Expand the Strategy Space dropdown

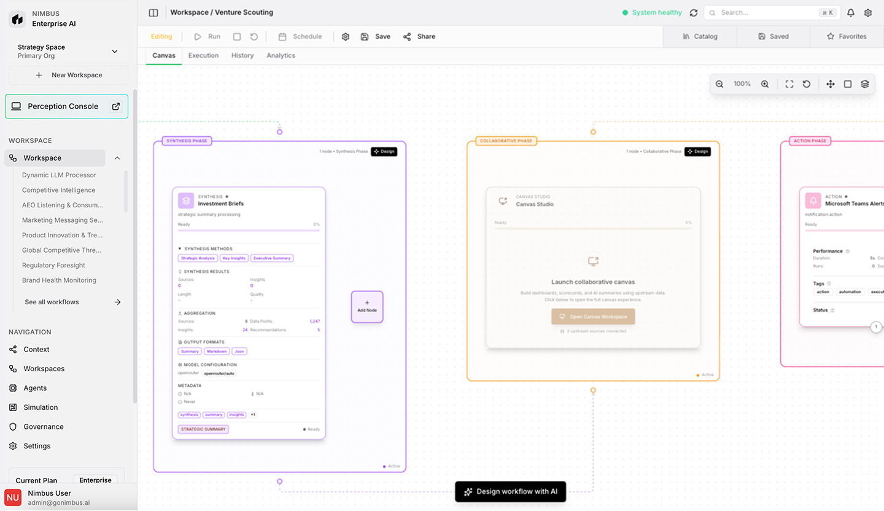(x=115, y=52)
